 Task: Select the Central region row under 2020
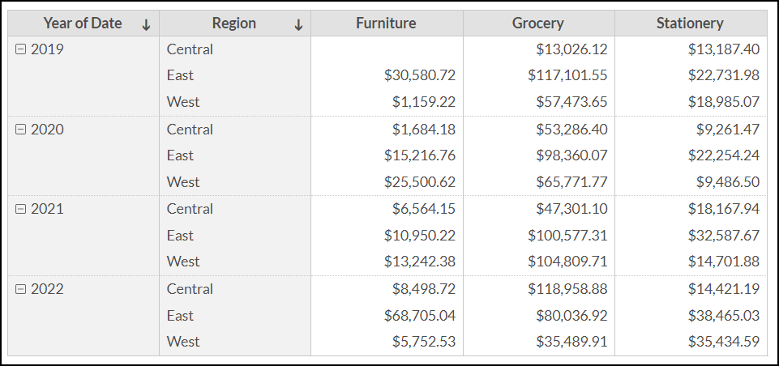[190, 130]
